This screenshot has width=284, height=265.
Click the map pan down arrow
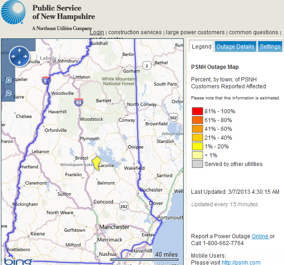pos(19,63)
